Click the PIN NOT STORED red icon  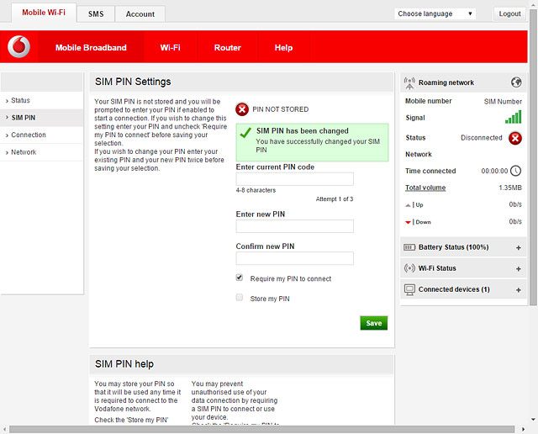pos(242,109)
